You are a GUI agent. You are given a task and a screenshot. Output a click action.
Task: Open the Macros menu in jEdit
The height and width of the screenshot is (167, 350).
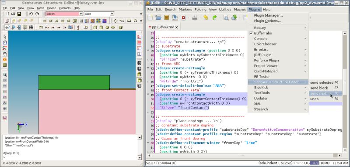[x=240, y=9]
